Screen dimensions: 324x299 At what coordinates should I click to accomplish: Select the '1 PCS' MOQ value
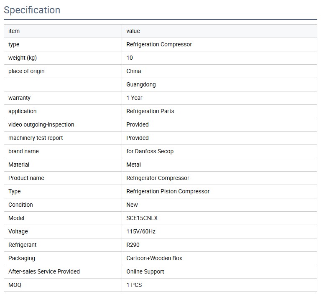pyautogui.click(x=134, y=285)
